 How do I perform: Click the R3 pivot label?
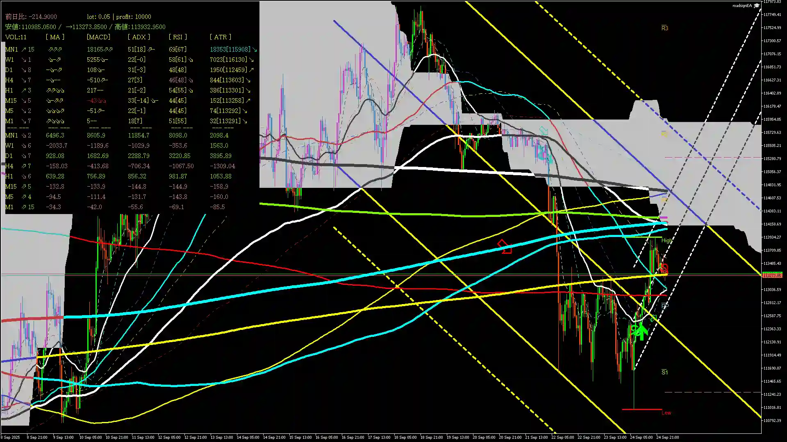[664, 28]
